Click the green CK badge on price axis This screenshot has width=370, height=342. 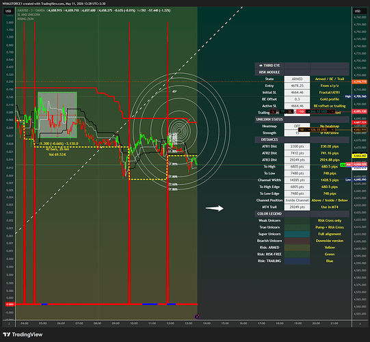tap(343, 165)
